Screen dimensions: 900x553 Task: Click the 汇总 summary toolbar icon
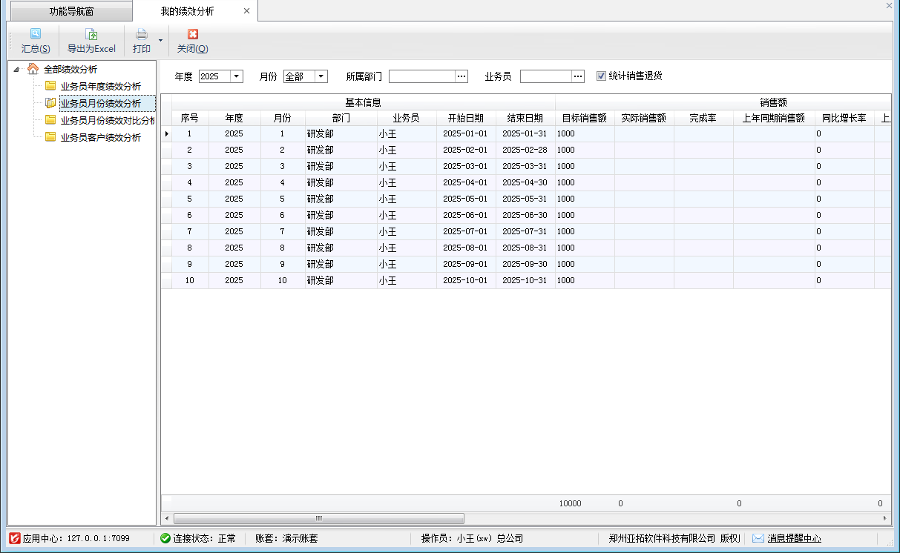[x=36, y=34]
